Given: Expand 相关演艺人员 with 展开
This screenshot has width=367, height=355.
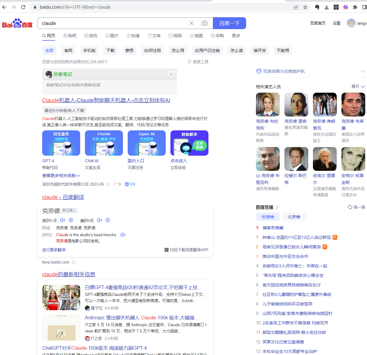Looking at the screenshot, I should pos(358,86).
